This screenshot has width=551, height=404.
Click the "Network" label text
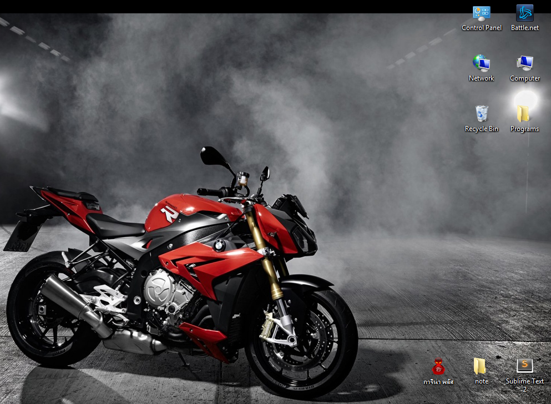[482, 78]
